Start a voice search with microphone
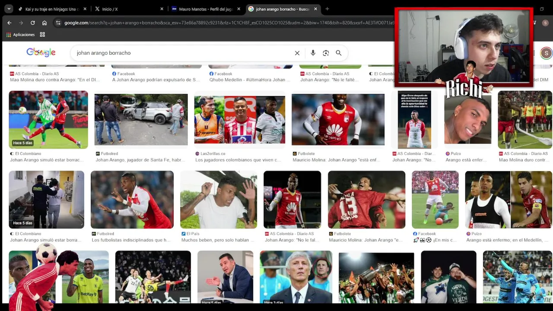This screenshot has width=553, height=311. (313, 53)
